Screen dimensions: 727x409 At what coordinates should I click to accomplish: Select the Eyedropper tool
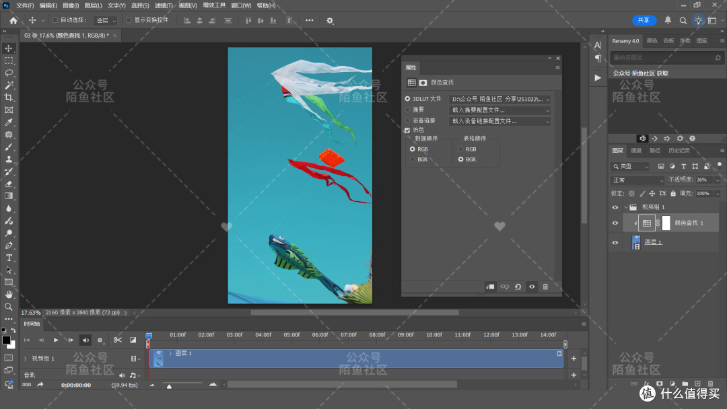tap(9, 122)
